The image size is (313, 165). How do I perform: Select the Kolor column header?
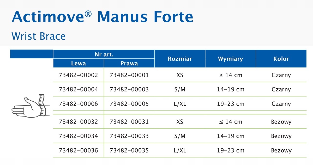pos(281,59)
